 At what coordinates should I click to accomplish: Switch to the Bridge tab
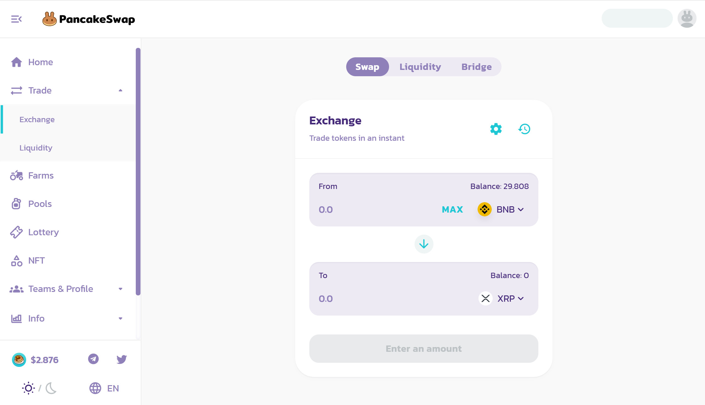[x=476, y=67]
